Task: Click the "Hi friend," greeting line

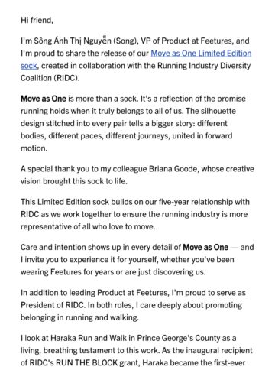Action: click(37, 20)
